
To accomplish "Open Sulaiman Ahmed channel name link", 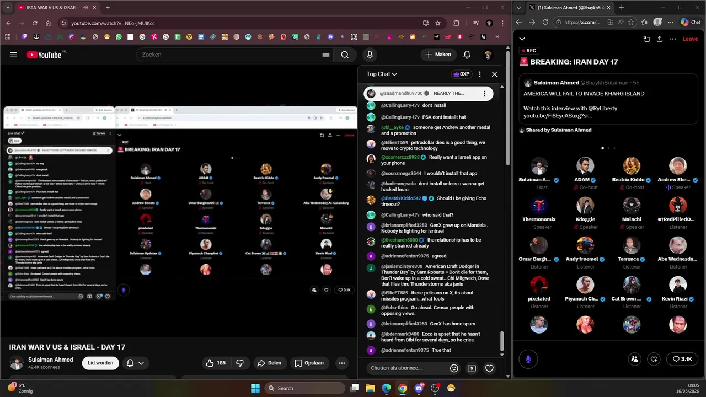I will 51,360.
